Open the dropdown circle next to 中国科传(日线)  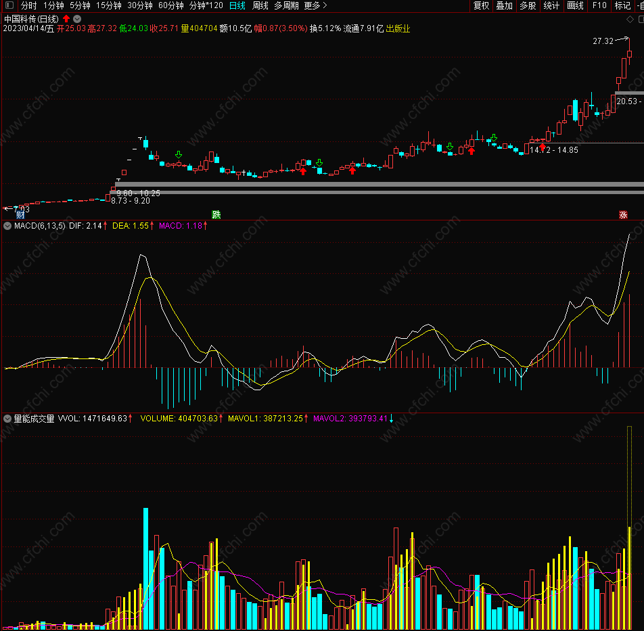77,19
